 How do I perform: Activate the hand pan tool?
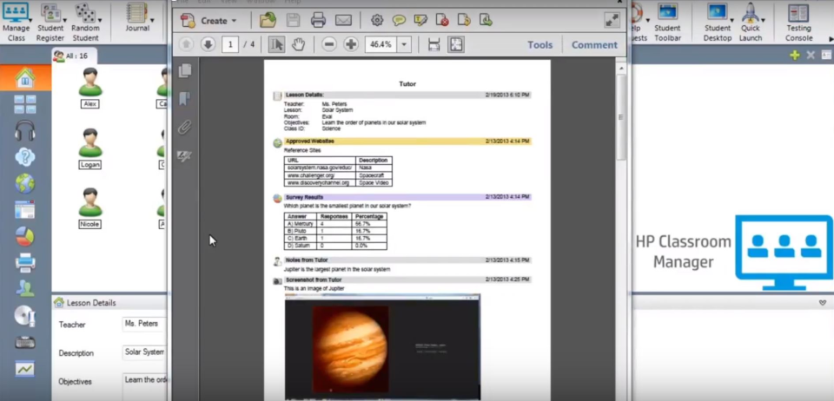298,44
